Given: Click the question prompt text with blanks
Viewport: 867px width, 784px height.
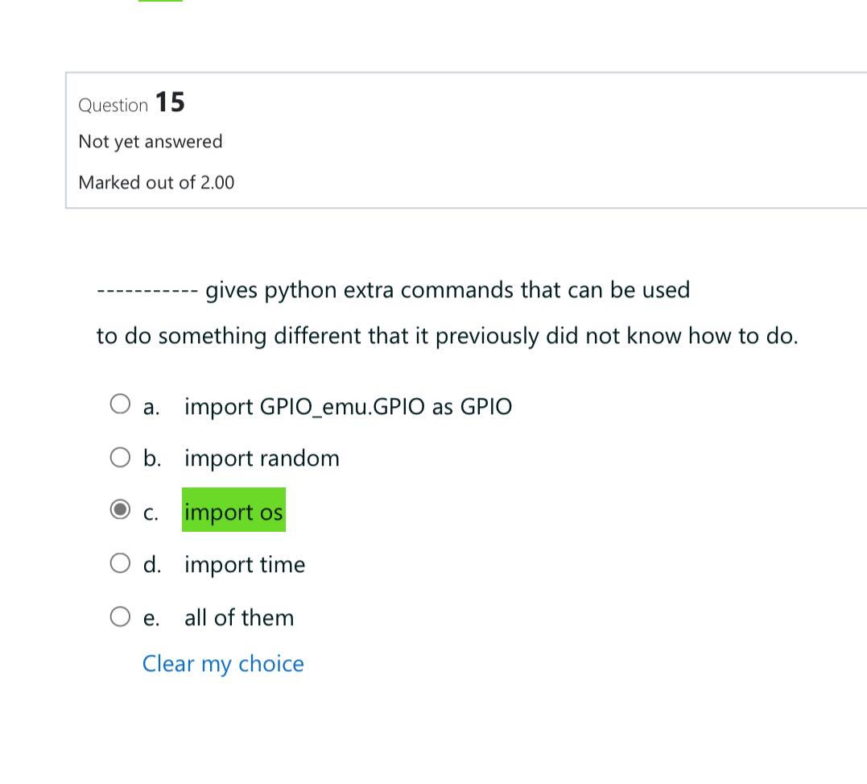Looking at the screenshot, I should click(x=393, y=290).
